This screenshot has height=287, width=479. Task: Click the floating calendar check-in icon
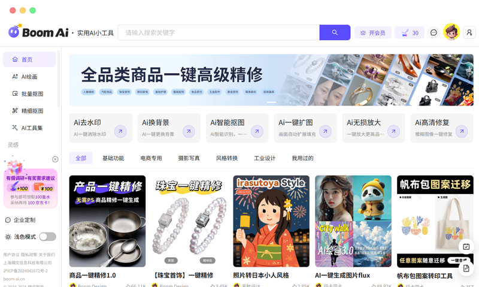[x=466, y=246]
